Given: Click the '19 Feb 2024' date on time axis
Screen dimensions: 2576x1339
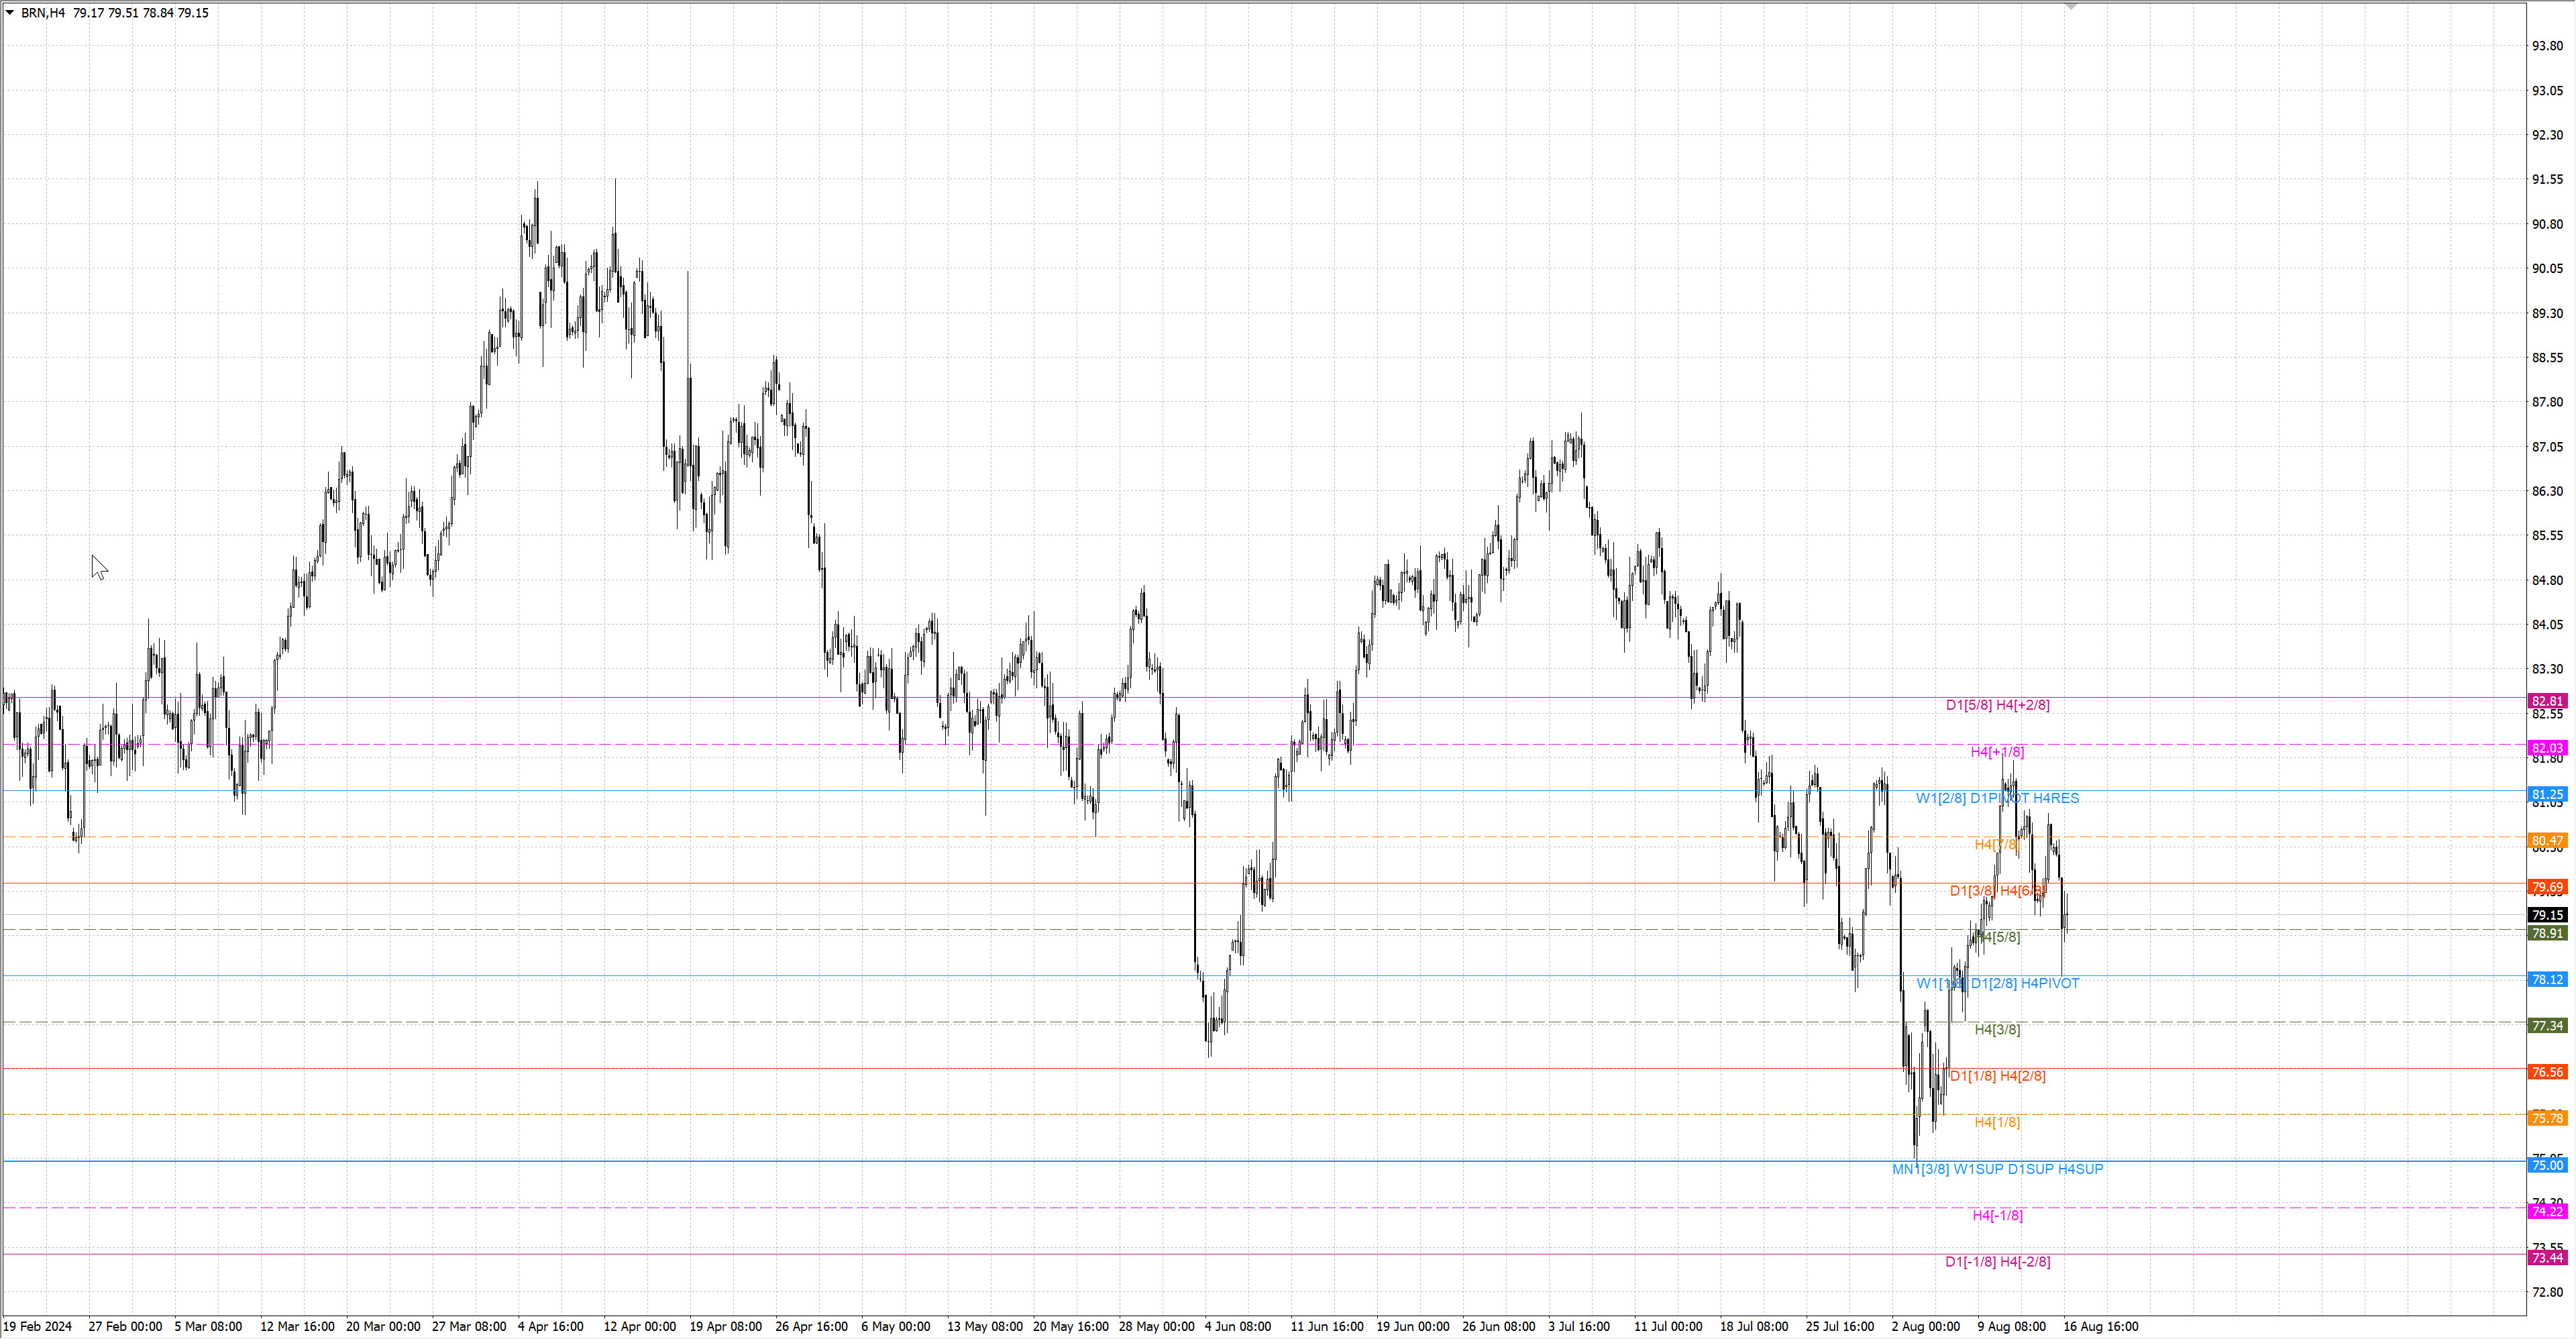Looking at the screenshot, I should 38,1326.
